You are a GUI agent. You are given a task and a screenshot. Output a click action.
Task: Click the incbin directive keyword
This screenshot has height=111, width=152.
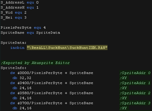(x=18, y=48)
